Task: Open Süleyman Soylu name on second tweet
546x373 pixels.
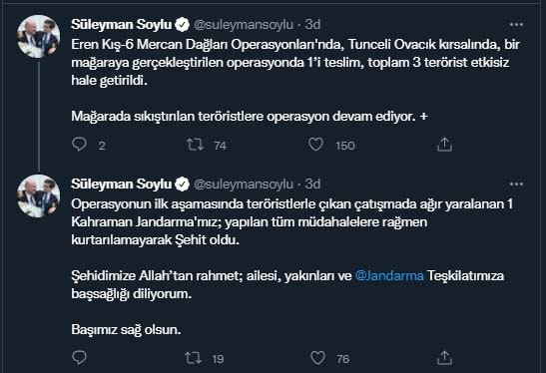Action: (121, 185)
